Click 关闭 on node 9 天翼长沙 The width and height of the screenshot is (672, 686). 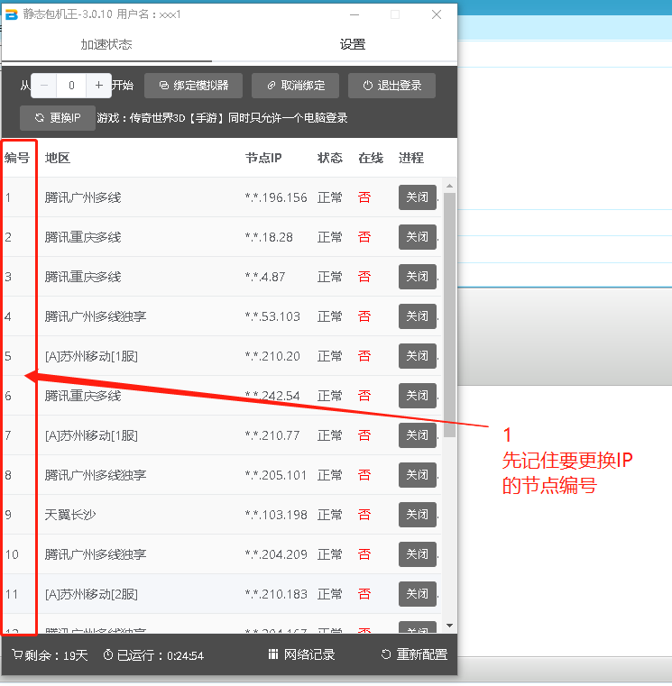coord(417,515)
